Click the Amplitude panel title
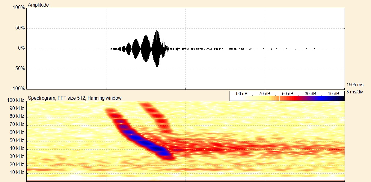 click(38, 5)
